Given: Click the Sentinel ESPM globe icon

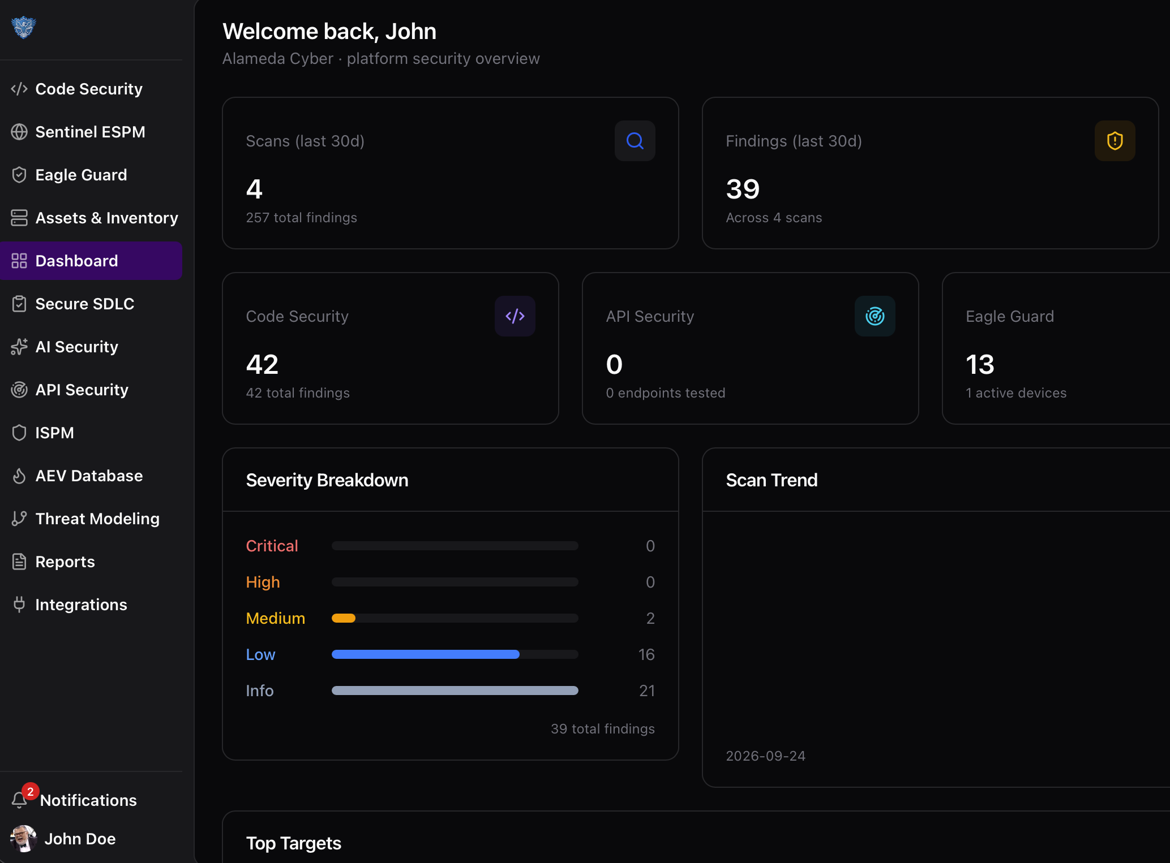Looking at the screenshot, I should pos(19,132).
